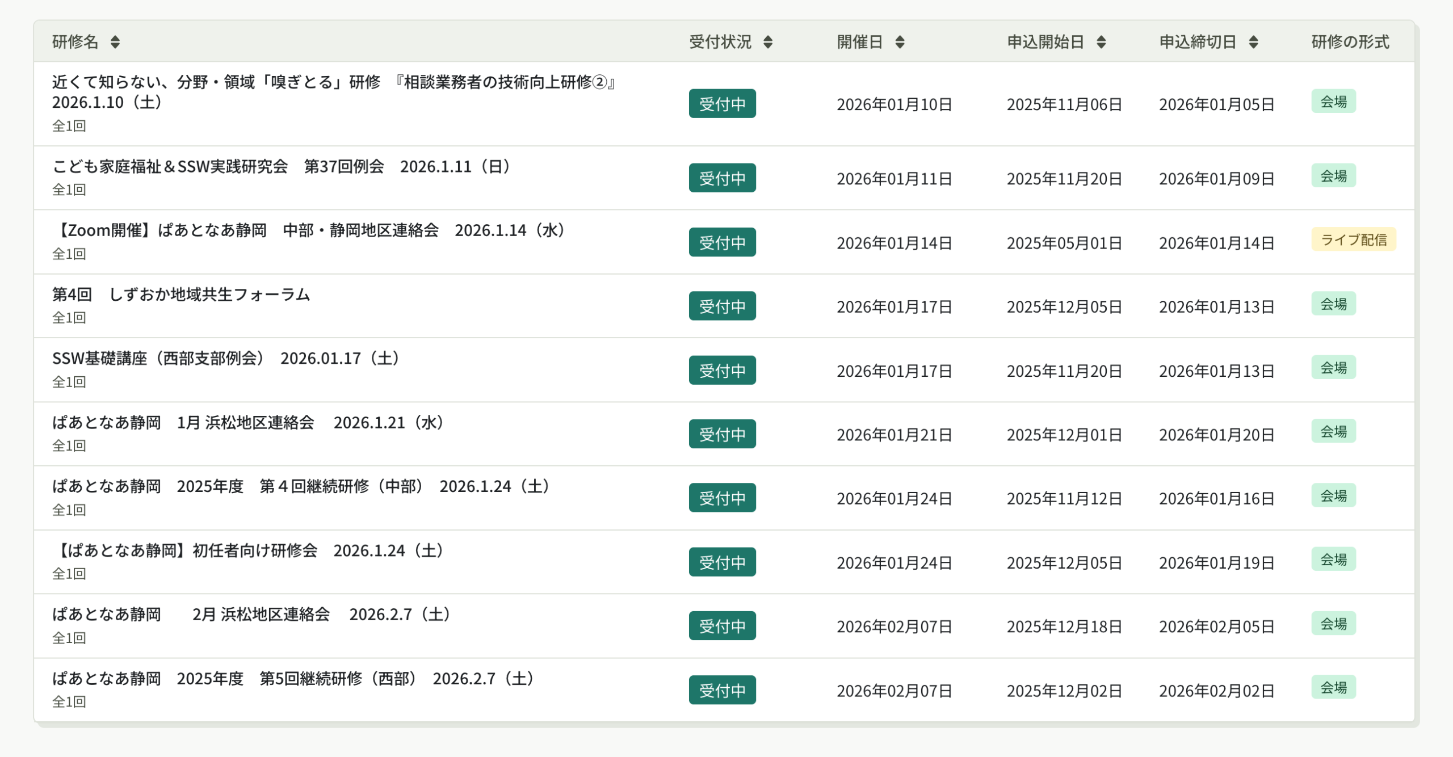Screen dimensions: 1453x757
Task: Open 第4回 しずおか地域共生フォーラム
Action: coord(181,295)
